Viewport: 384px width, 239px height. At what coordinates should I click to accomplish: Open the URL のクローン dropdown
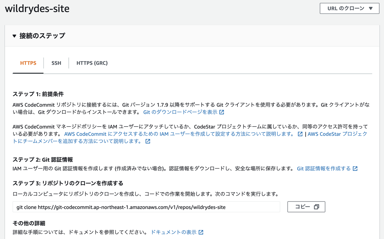point(349,8)
